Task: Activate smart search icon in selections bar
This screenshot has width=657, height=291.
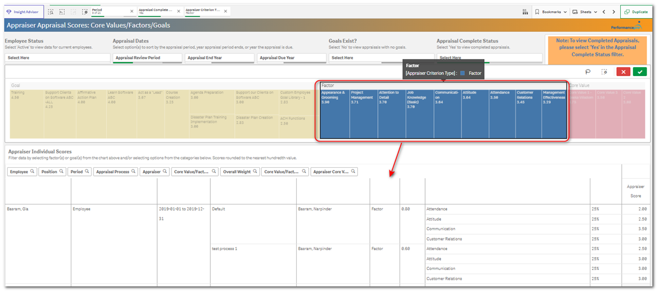Action: click(51, 12)
